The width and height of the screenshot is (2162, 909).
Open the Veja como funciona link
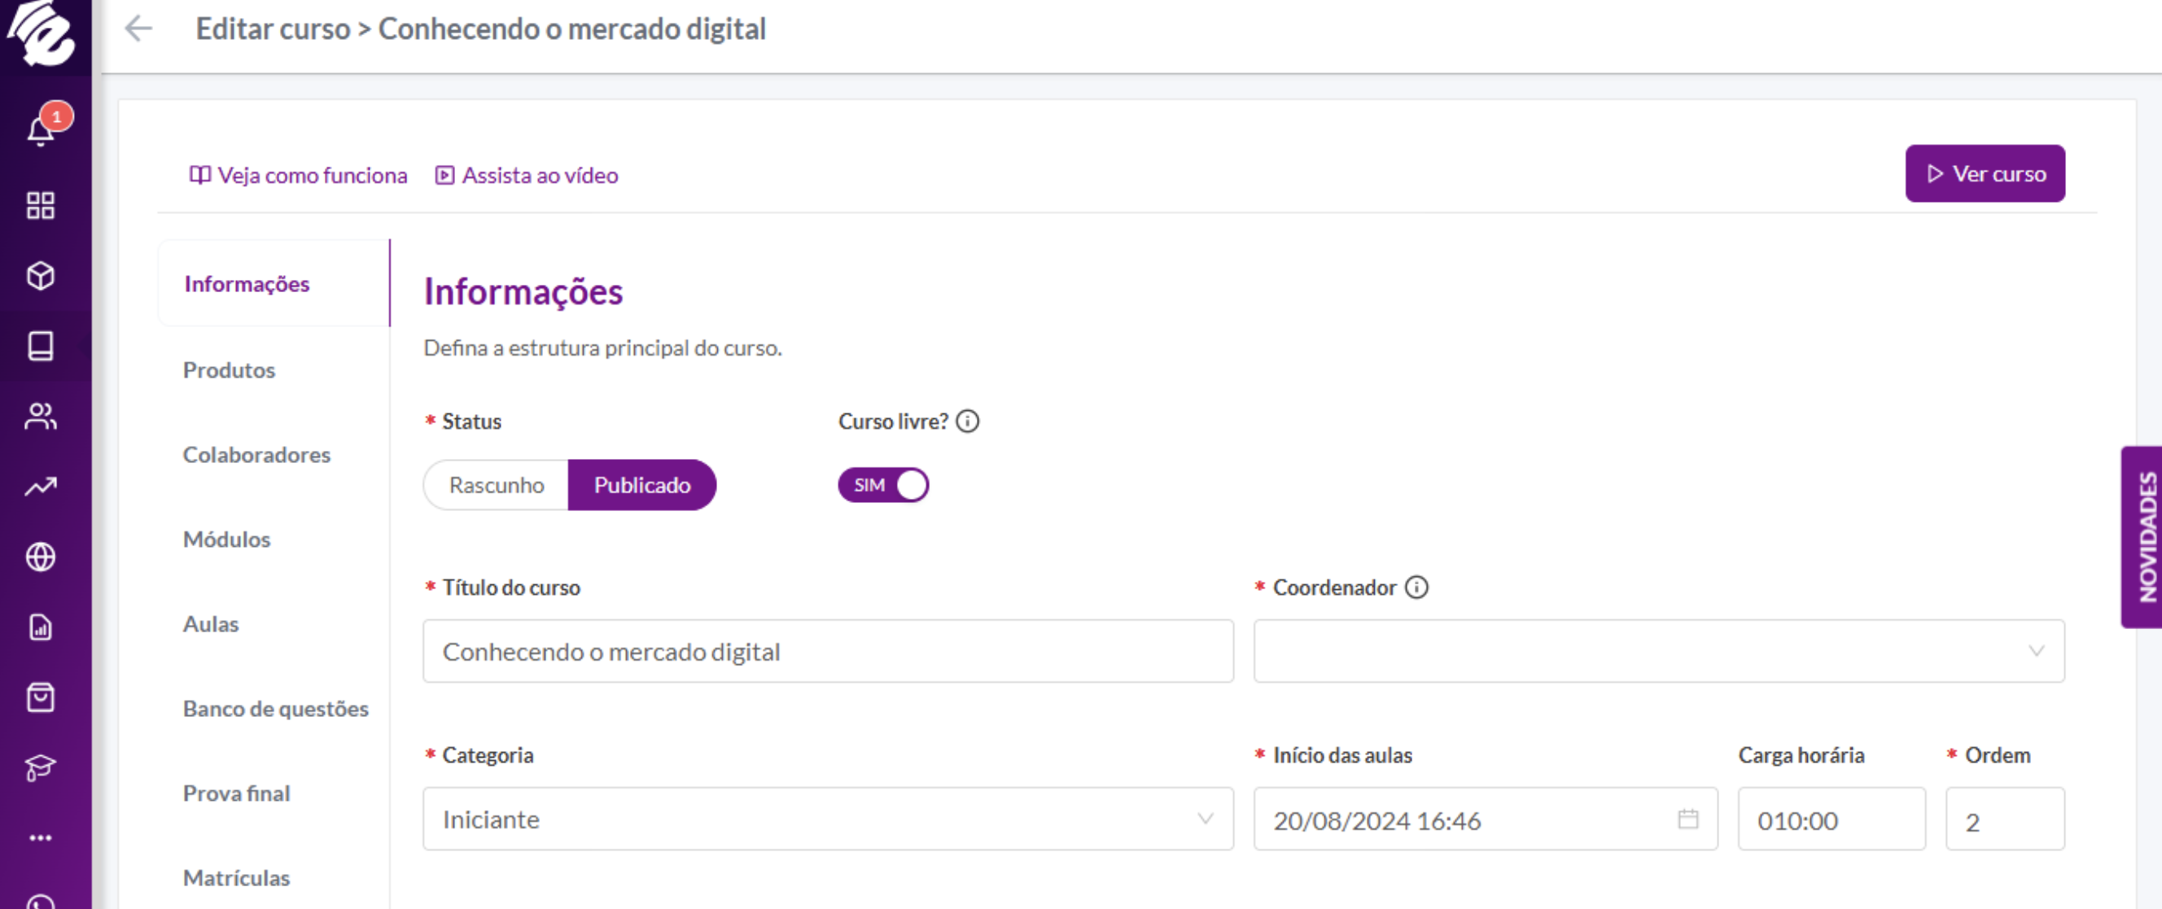click(x=298, y=175)
